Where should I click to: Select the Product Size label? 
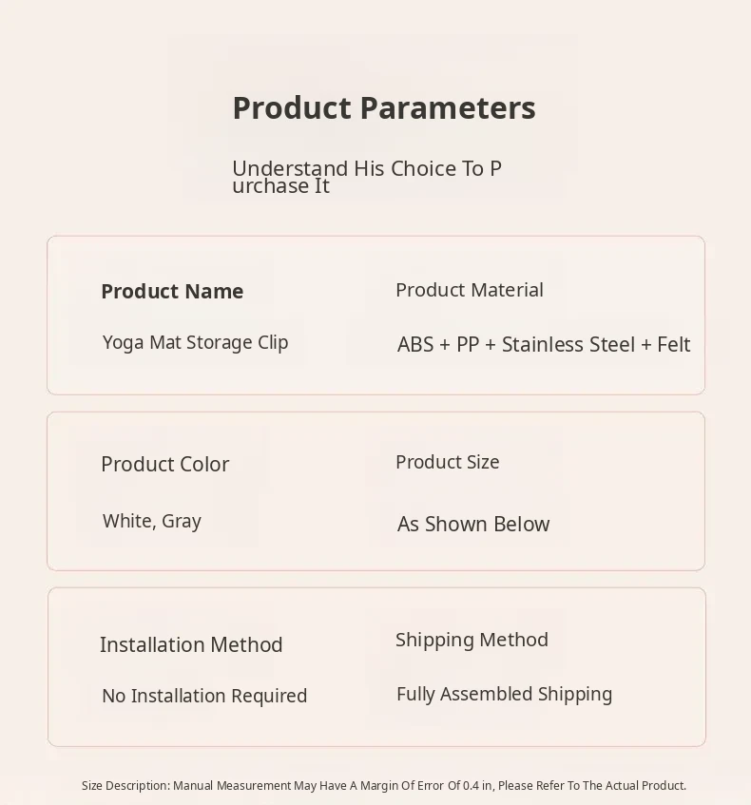click(448, 462)
